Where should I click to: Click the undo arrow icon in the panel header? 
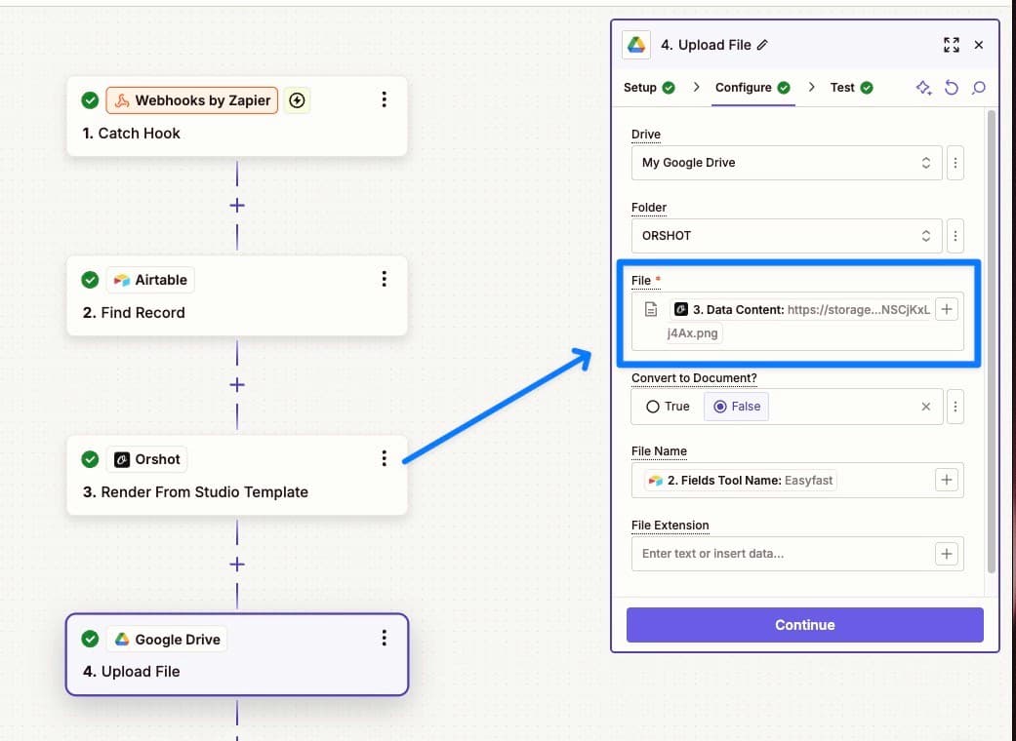[952, 88]
